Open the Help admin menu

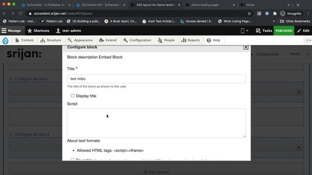coord(214,40)
